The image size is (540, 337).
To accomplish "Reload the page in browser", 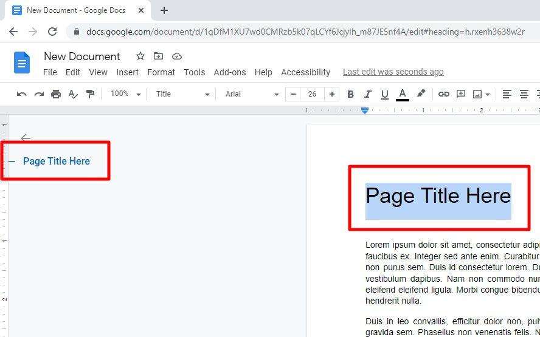I will tap(52, 32).
